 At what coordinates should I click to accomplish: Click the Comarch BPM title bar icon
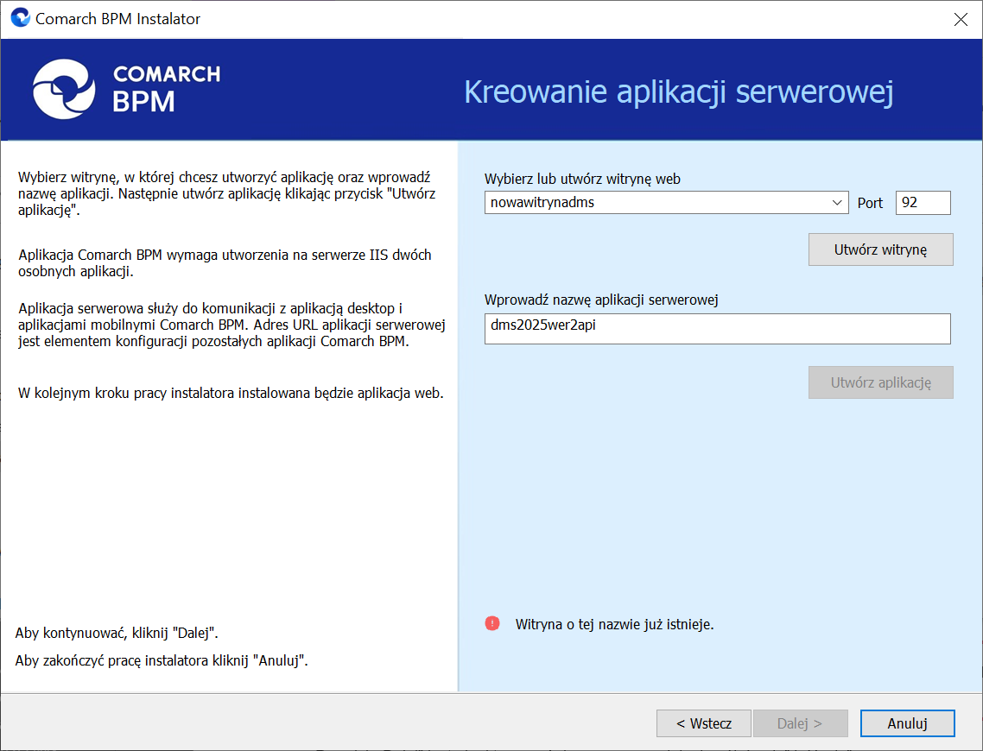coord(20,17)
